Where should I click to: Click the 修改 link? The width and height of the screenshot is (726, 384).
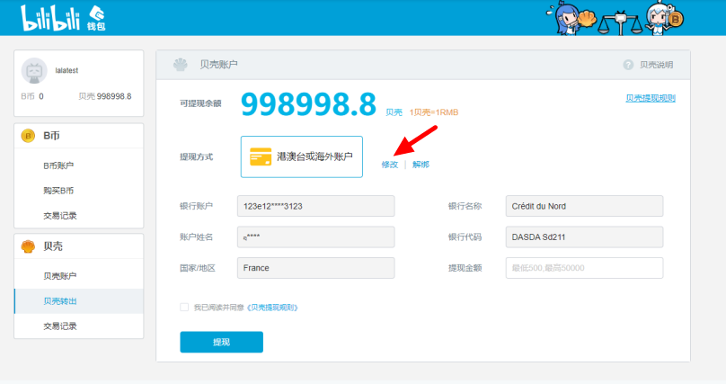click(x=390, y=165)
